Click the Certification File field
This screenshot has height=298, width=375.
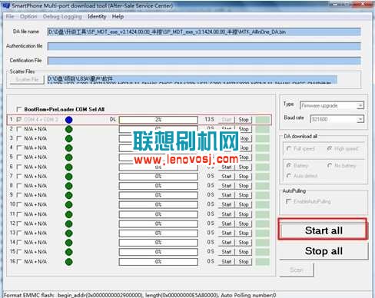point(204,61)
